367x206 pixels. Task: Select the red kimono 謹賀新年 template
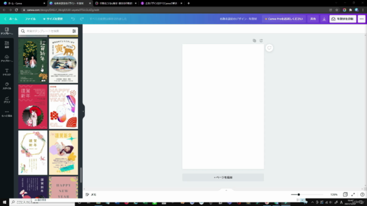[x=33, y=107]
